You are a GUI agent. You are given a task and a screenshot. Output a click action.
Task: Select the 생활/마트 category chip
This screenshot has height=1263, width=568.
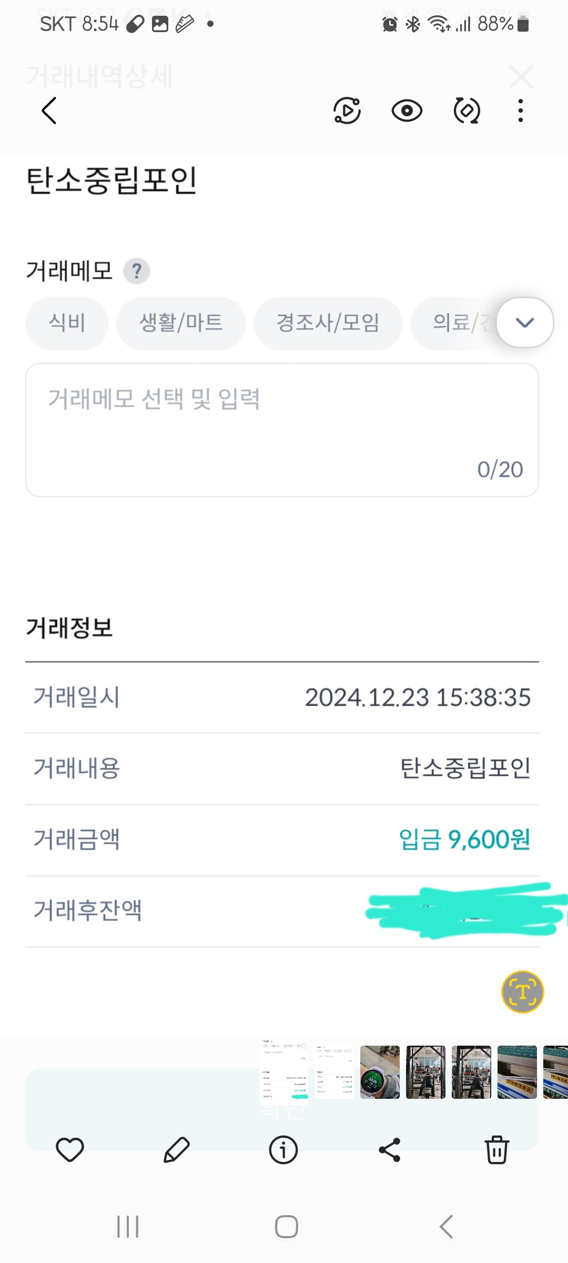[181, 323]
